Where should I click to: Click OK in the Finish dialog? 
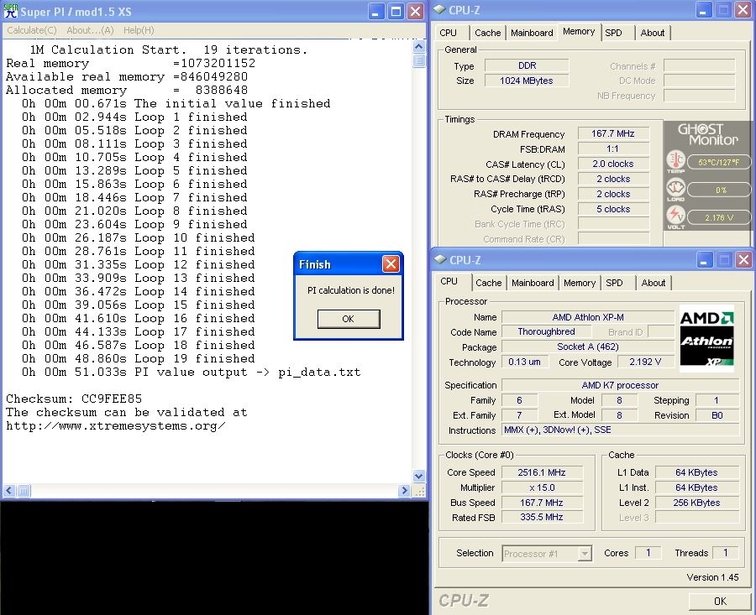pyautogui.click(x=349, y=319)
